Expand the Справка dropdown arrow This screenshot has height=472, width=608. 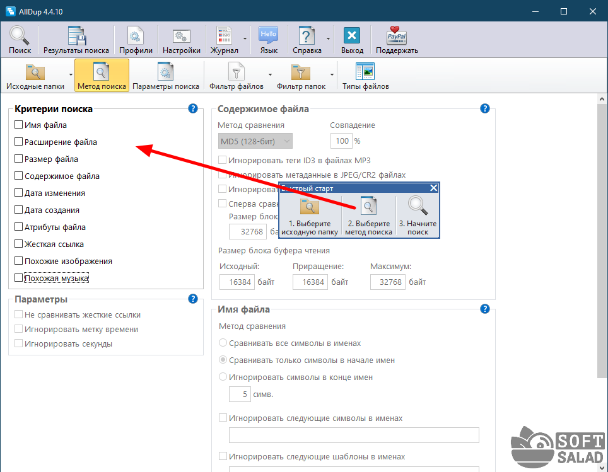[x=328, y=38]
